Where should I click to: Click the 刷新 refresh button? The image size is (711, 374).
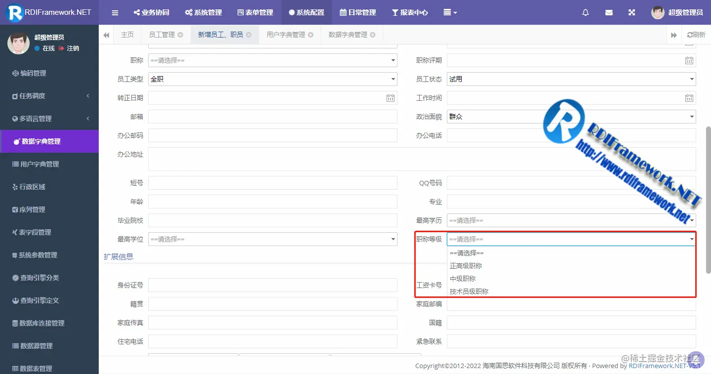click(697, 34)
